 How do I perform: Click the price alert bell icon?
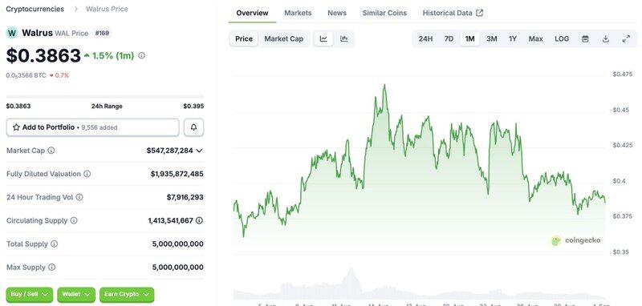click(x=193, y=127)
